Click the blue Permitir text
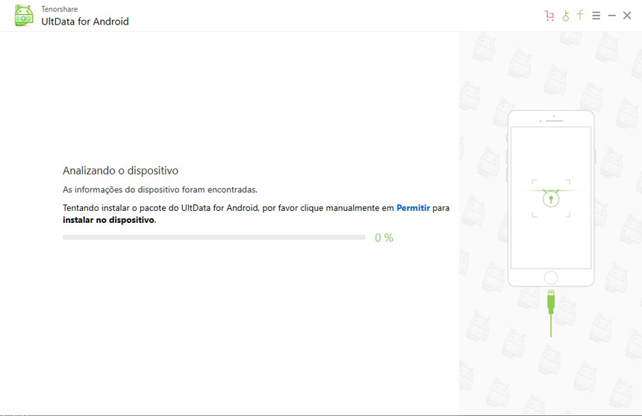642x416 pixels. pos(413,208)
